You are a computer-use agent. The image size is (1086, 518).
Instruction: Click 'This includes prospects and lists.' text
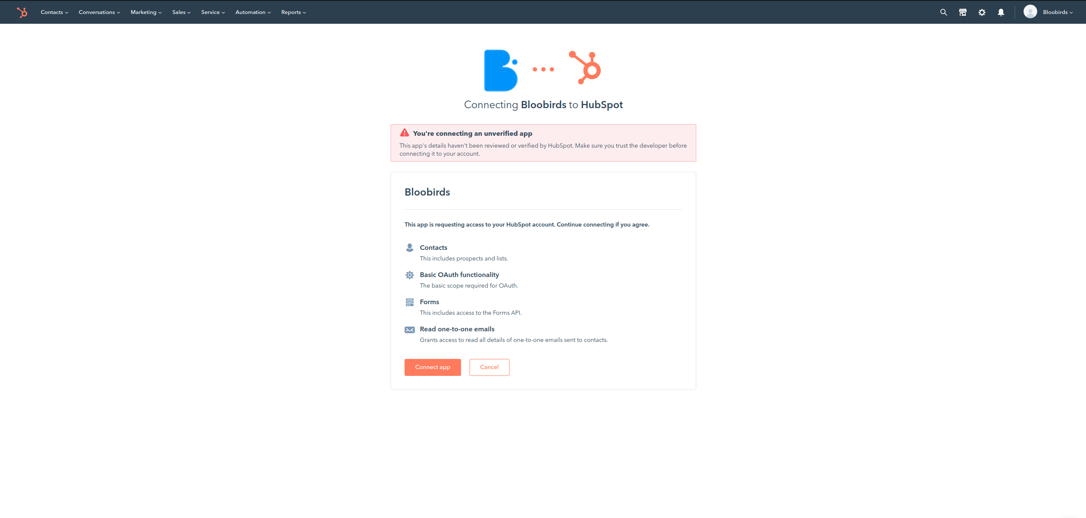tap(464, 258)
